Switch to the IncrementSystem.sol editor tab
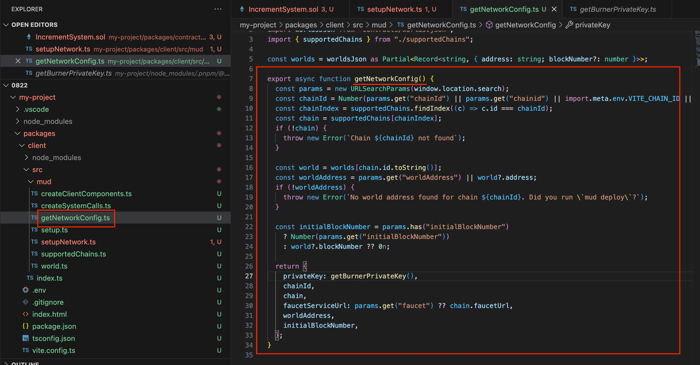 click(290, 9)
